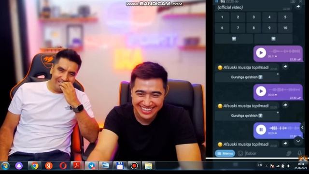Seek in the 00:05 voice message waveform
This screenshot has height=174, width=309.
[284, 90]
